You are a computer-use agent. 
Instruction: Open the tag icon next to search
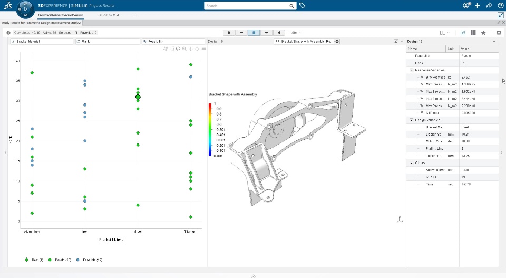pyautogui.click(x=302, y=5)
